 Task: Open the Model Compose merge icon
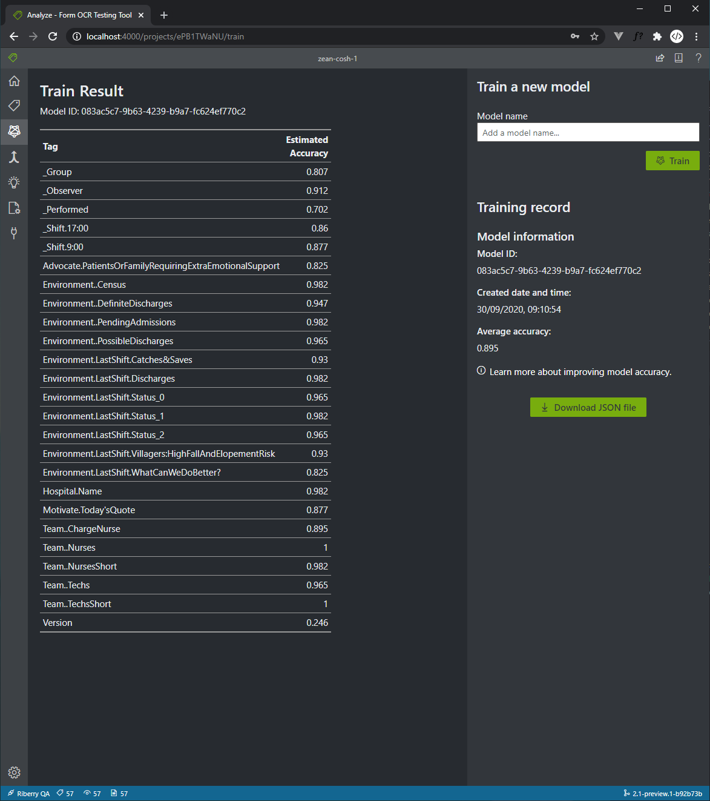click(14, 158)
